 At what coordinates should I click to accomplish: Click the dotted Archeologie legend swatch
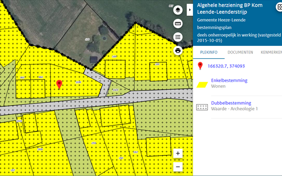(x=202, y=107)
